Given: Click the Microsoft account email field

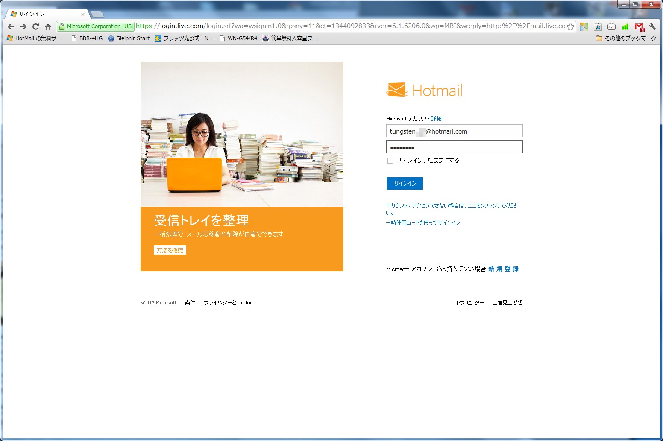Looking at the screenshot, I should (454, 131).
